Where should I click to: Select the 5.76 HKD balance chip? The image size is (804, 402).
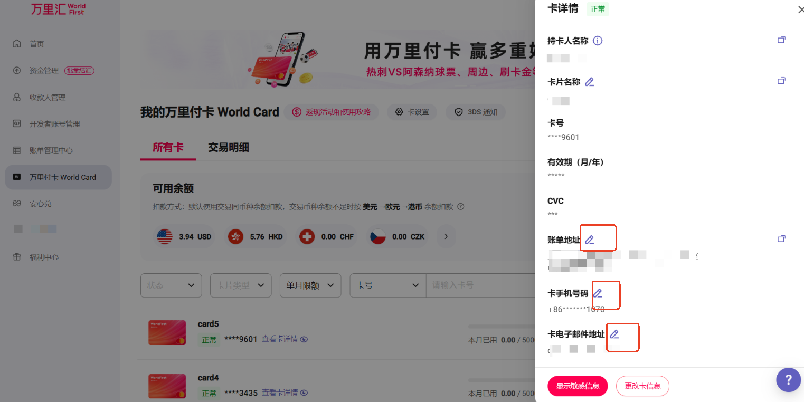pos(256,237)
